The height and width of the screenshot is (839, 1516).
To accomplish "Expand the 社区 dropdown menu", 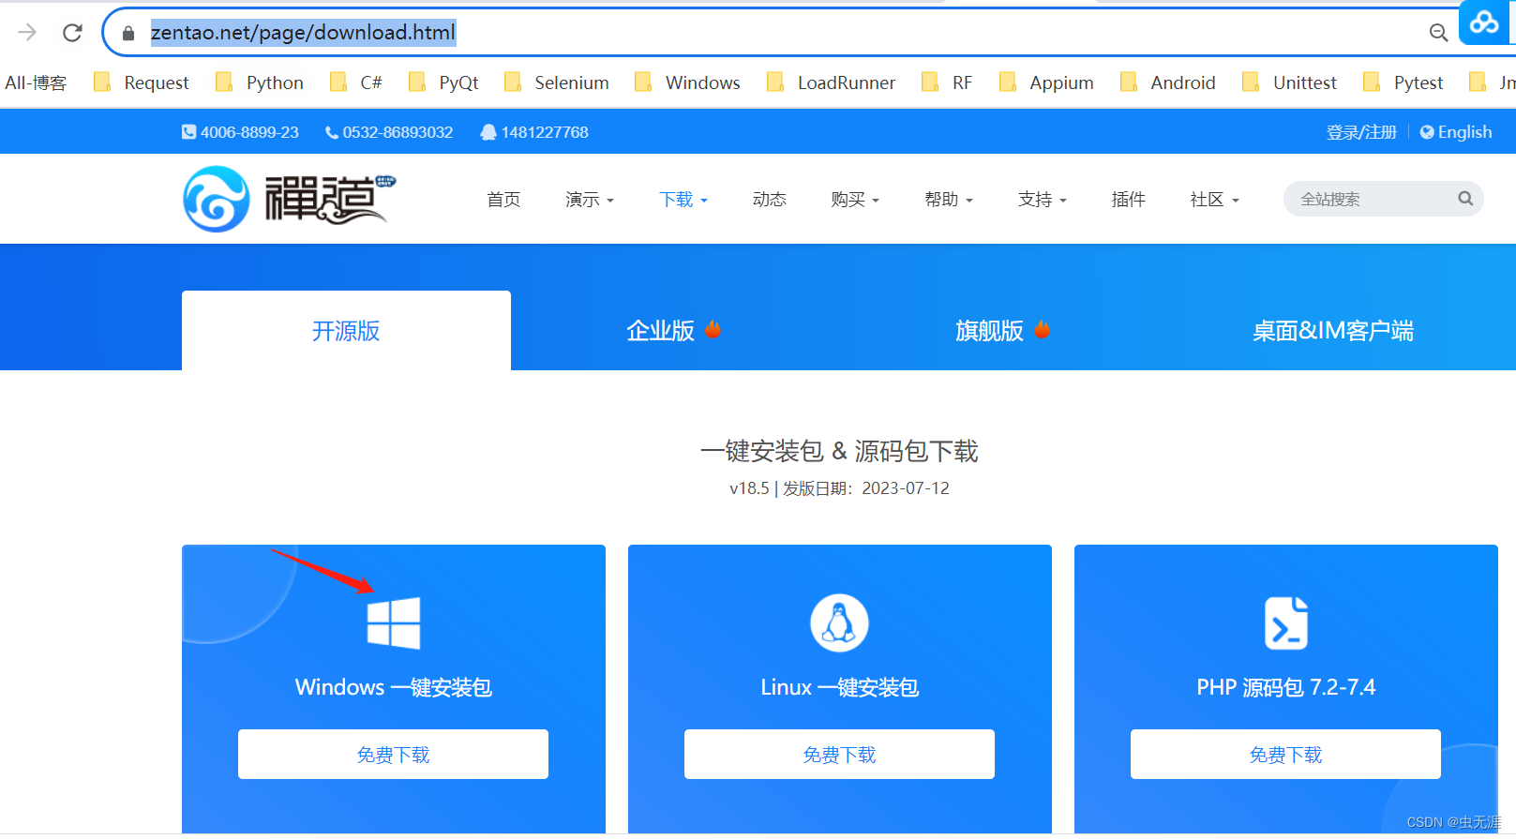I will [1215, 199].
